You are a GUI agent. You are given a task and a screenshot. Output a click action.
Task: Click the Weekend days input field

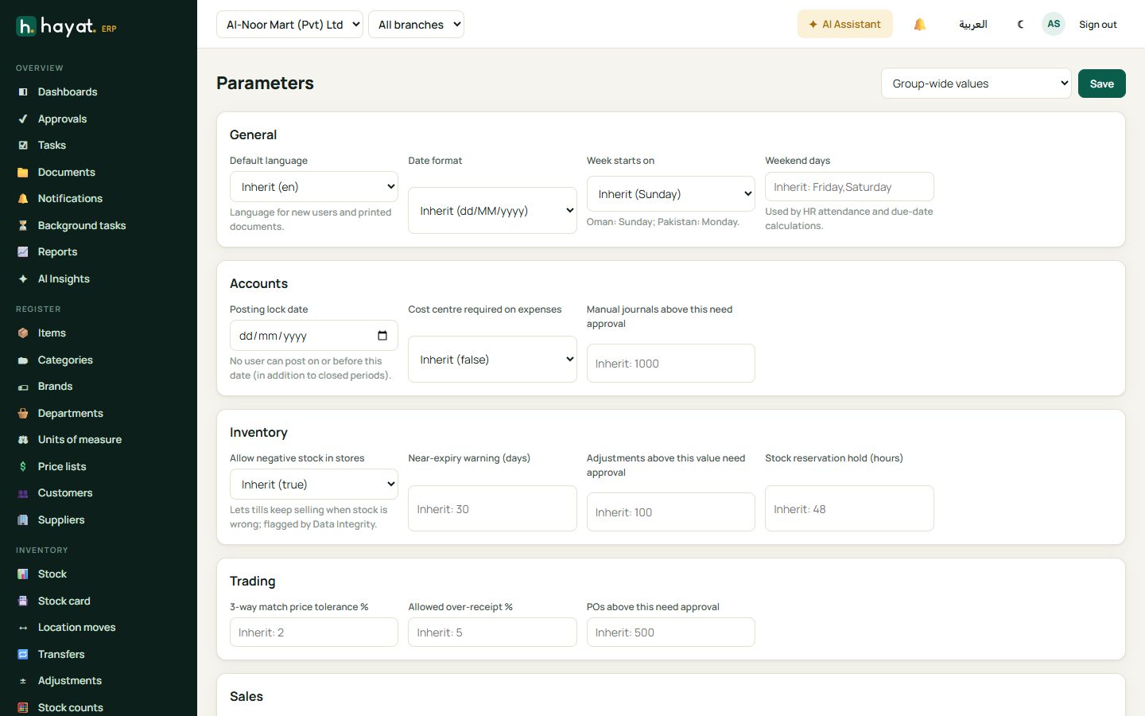click(849, 187)
